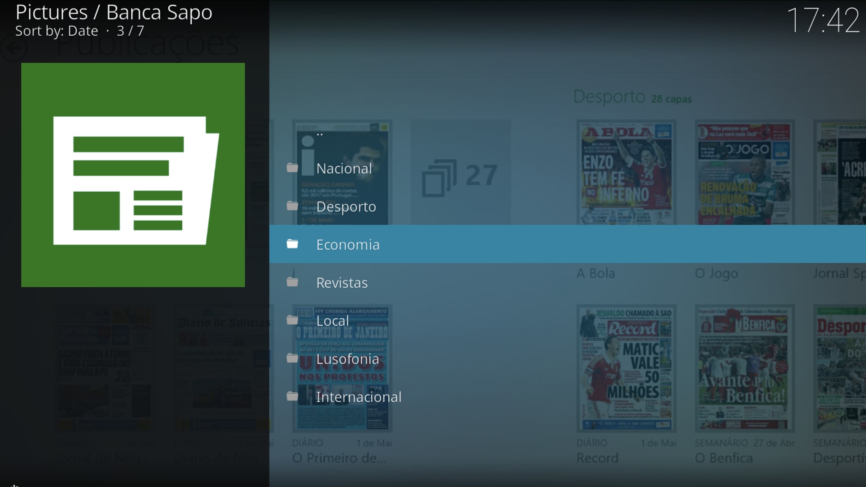The width and height of the screenshot is (866, 487).
Task: Select the highlighted Economia entry
Action: [x=348, y=244]
